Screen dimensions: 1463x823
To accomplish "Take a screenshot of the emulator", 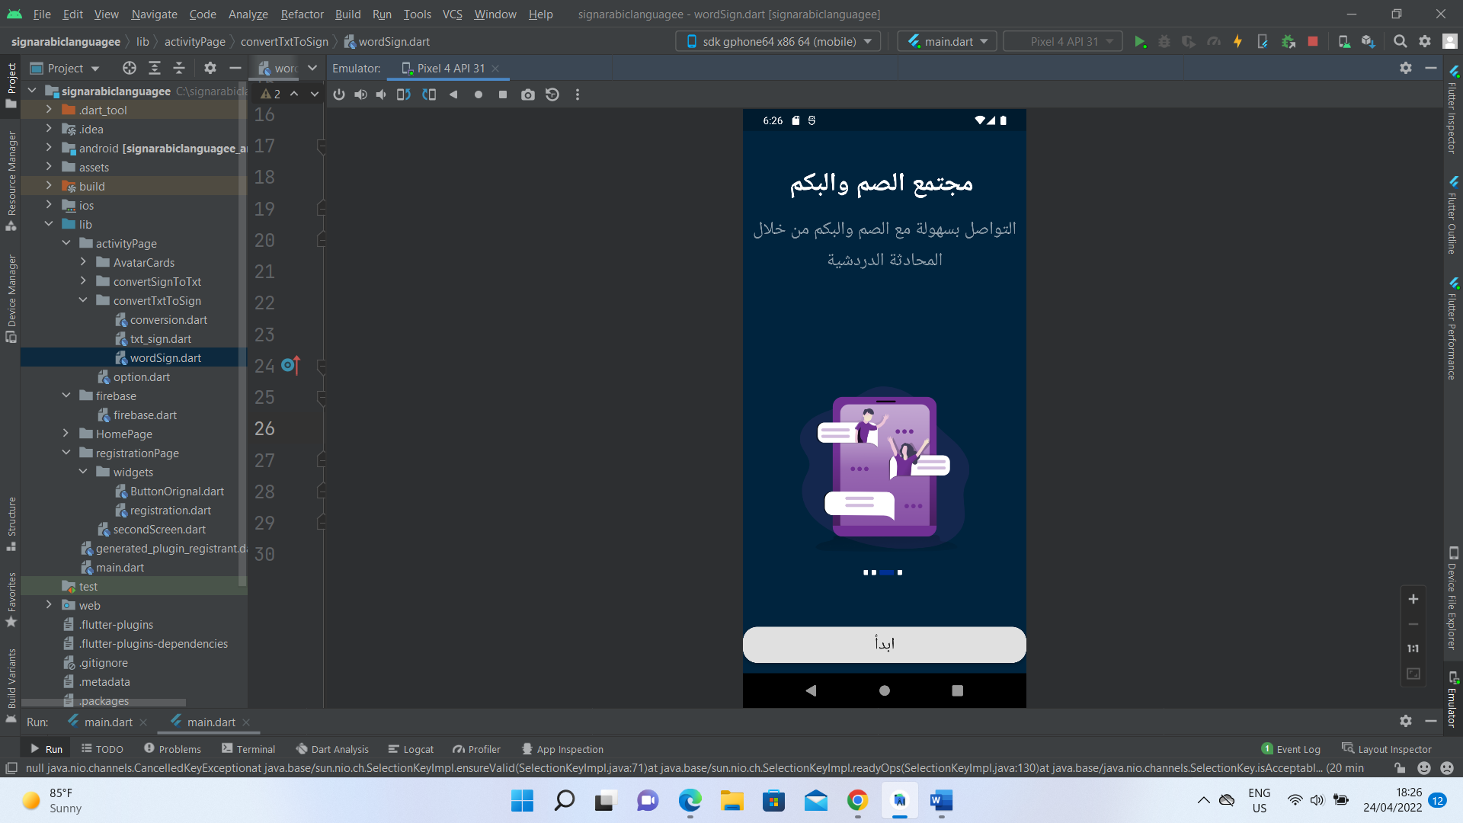I will tap(528, 94).
